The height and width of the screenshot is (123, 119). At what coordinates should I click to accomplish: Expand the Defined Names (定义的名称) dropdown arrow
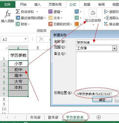[x=93, y=25]
